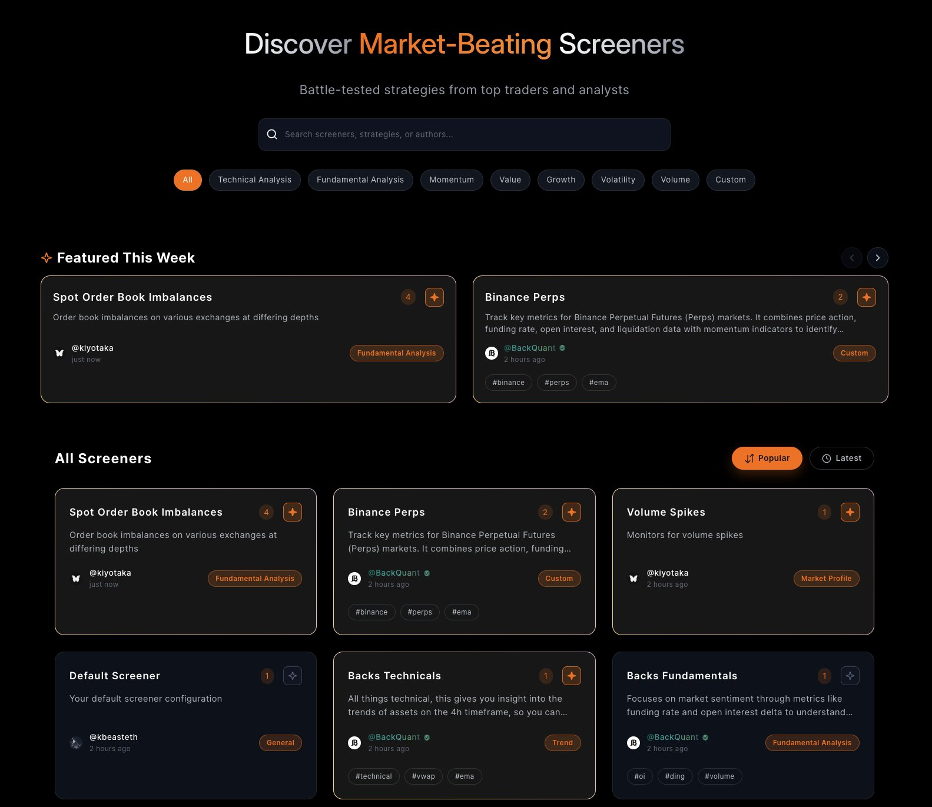Filter by Fundamental Analysis category chip
This screenshot has width=932, height=807.
360,180
